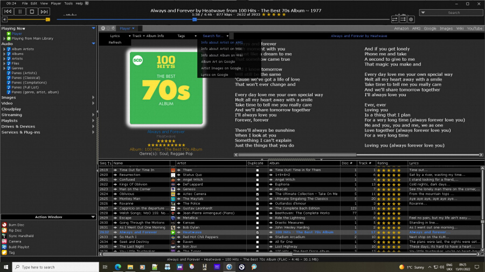This screenshot has height=272, width=485.
Task: Toggle Duplicate checkbox for Escape row
Action: (258, 218)
